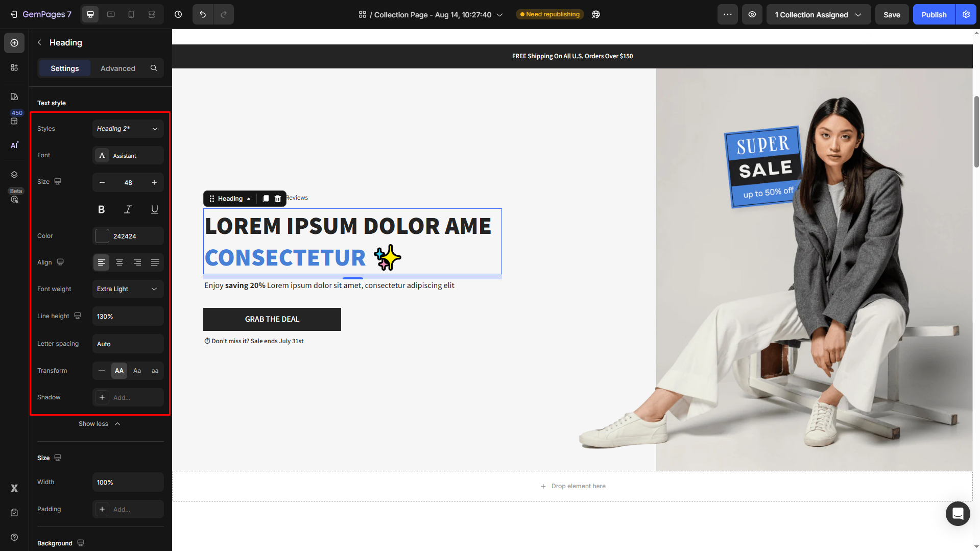Open the AI assistant sidebar icon
This screenshot has width=980, height=551.
[14, 146]
